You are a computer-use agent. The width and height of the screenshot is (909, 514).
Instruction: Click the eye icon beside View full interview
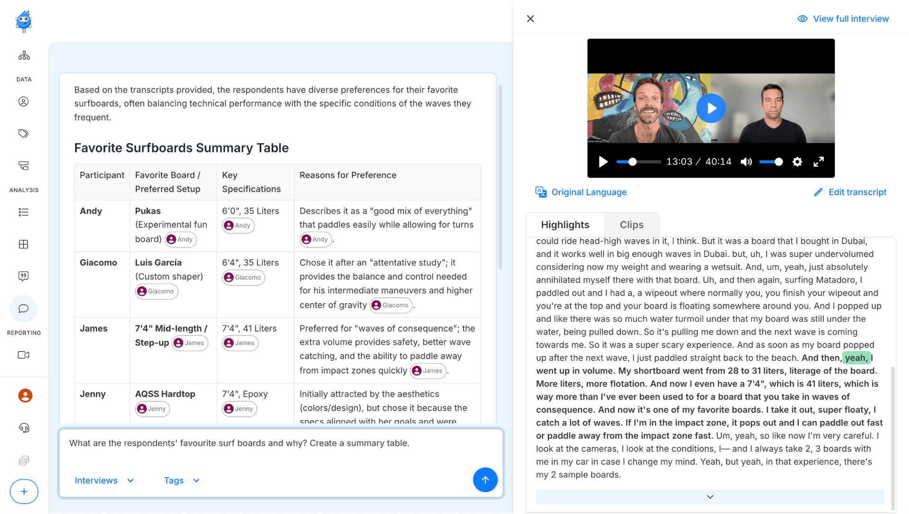pos(802,19)
